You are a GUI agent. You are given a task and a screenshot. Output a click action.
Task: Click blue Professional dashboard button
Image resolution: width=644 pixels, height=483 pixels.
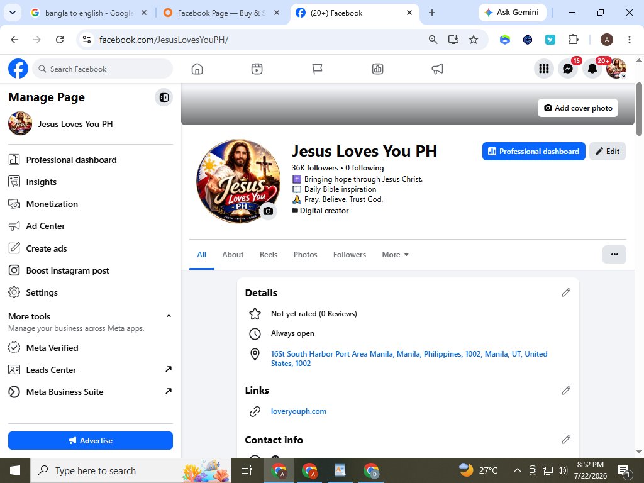point(533,151)
